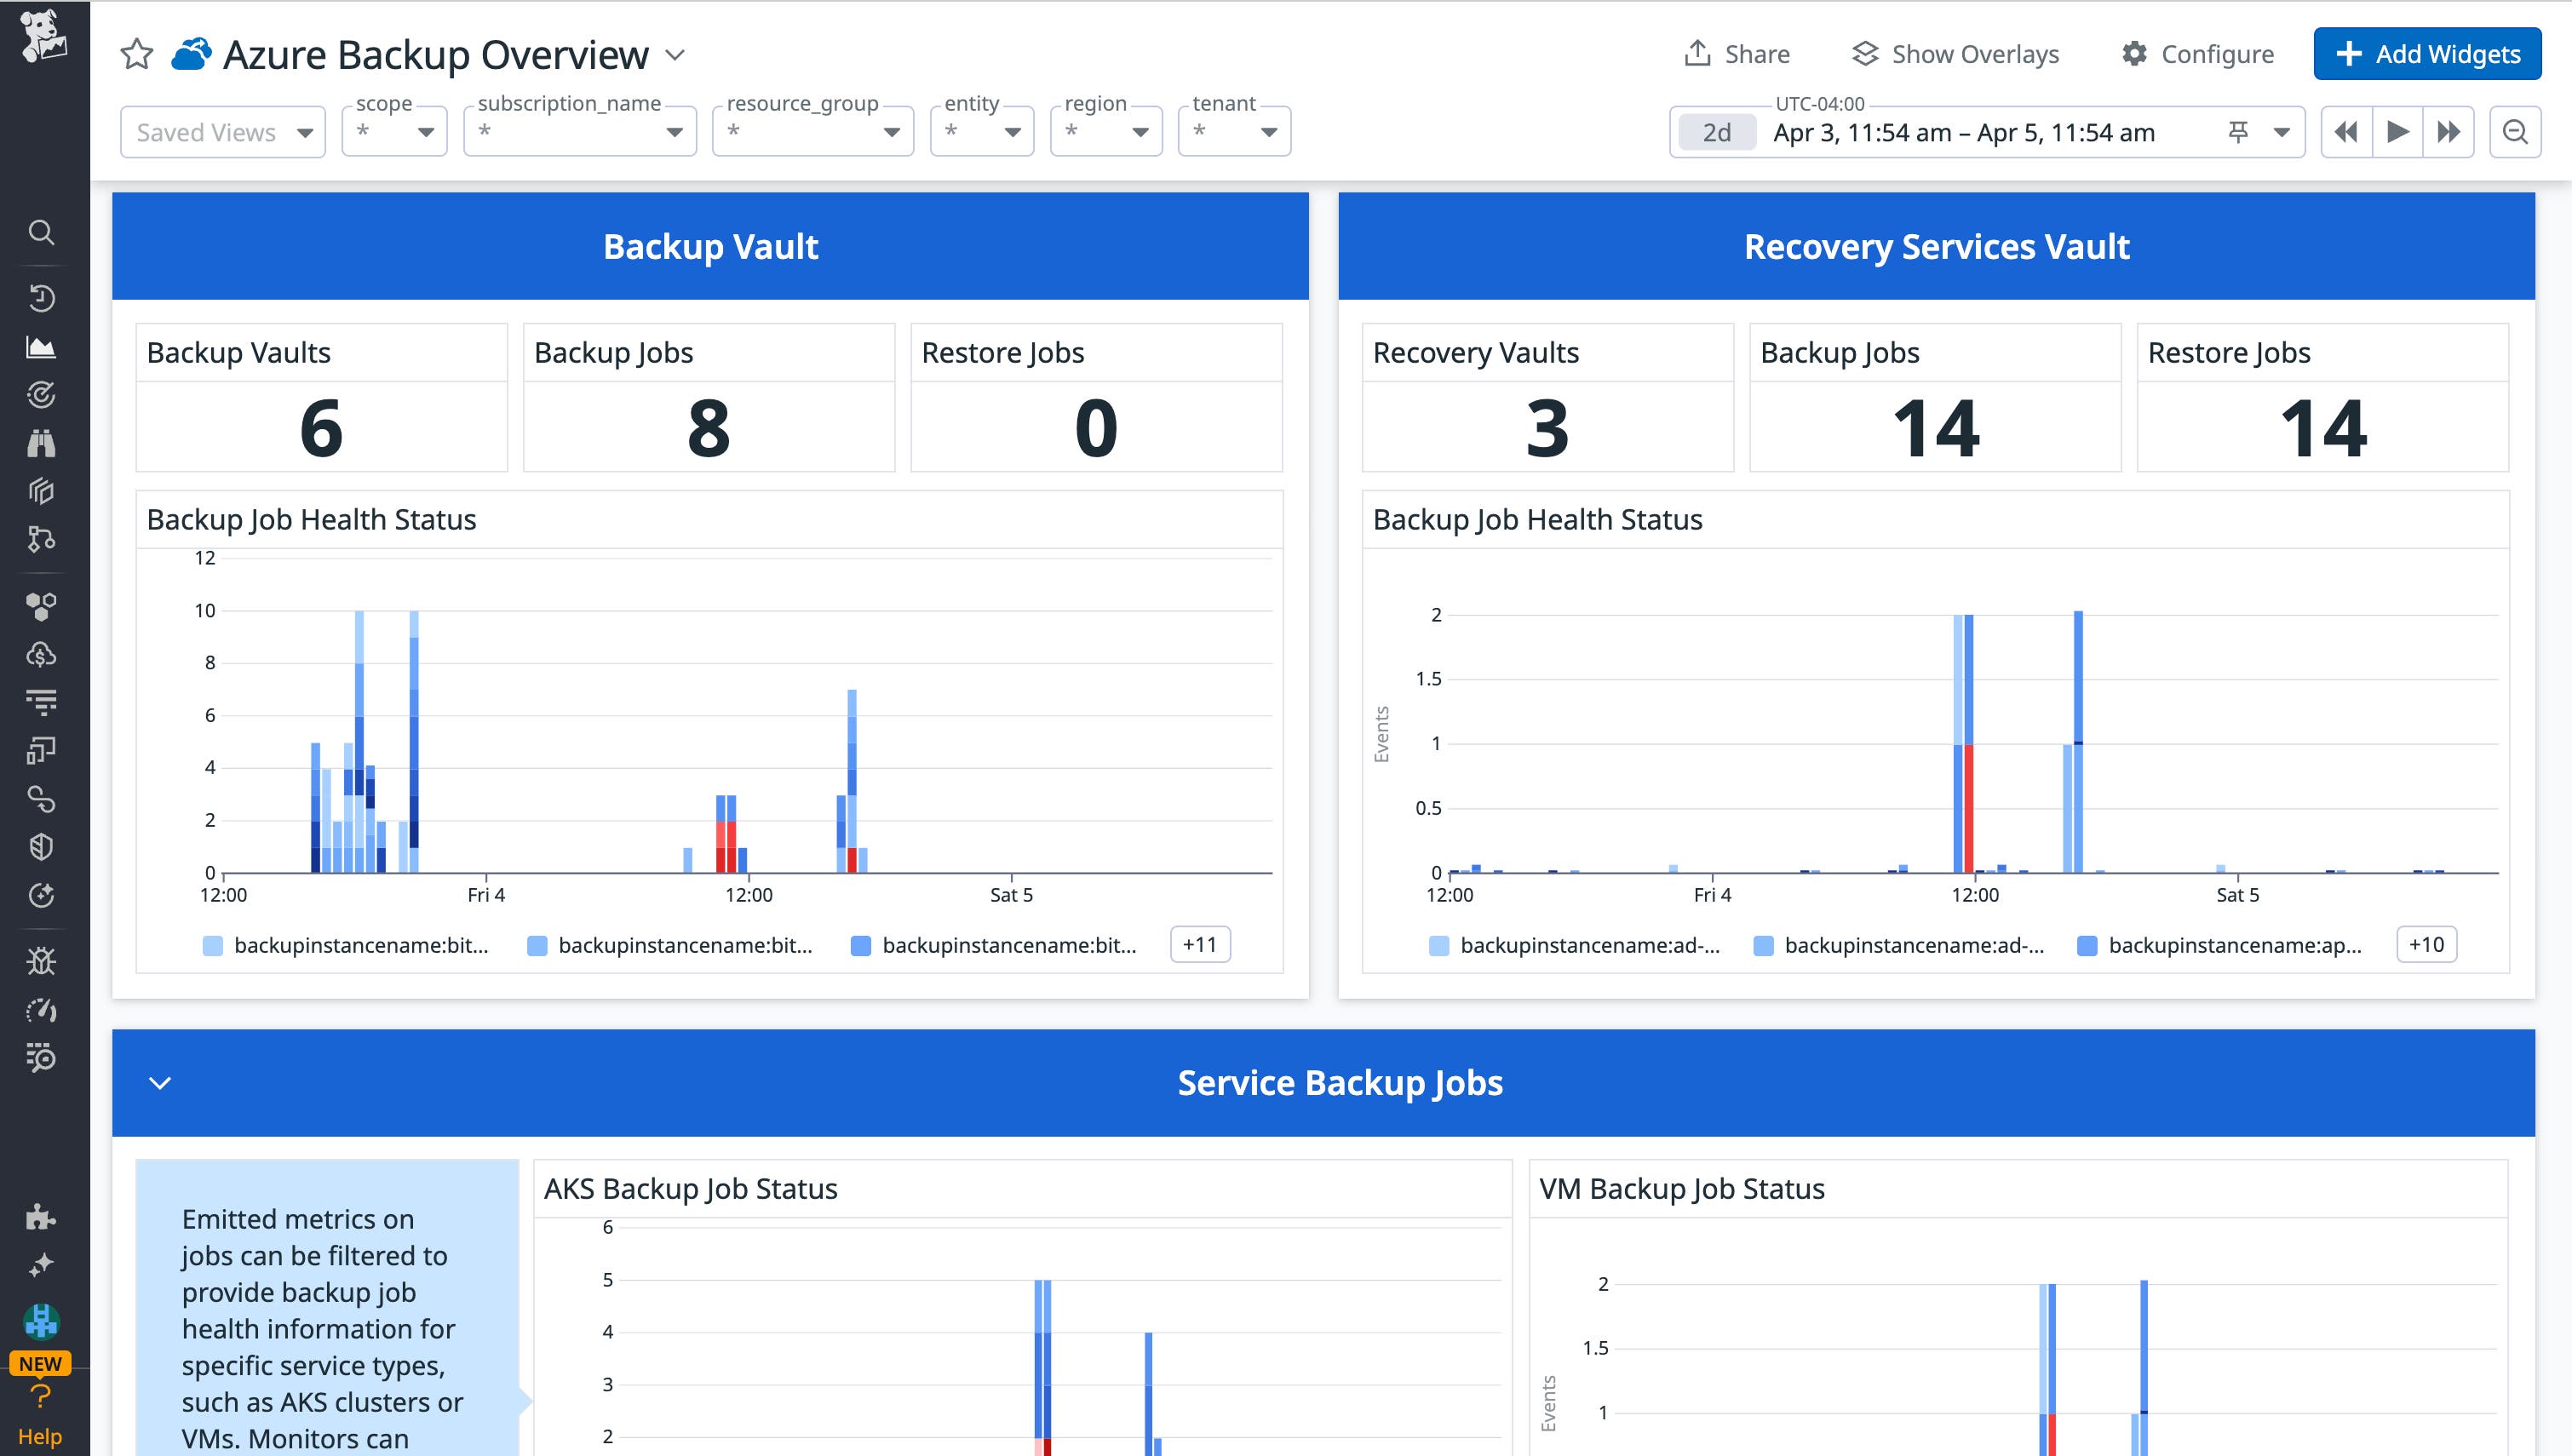Open search with the magnifying glass sidebar icon
Screen dimensions: 2572x1456
pyautogui.click(x=41, y=232)
